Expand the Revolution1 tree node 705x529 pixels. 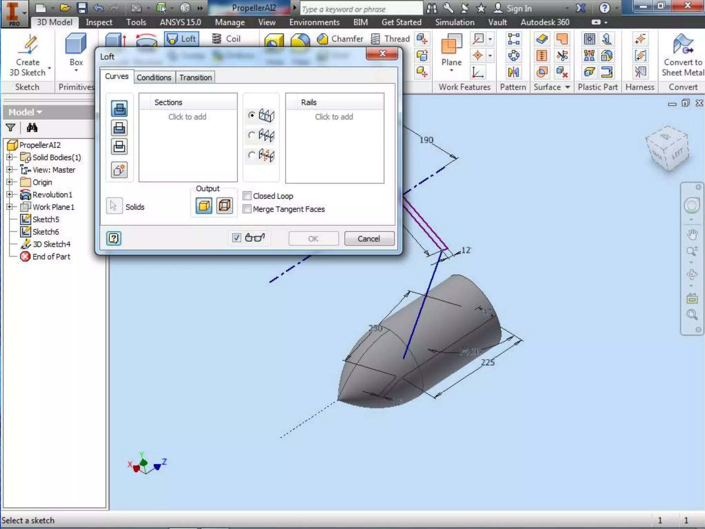click(10, 195)
